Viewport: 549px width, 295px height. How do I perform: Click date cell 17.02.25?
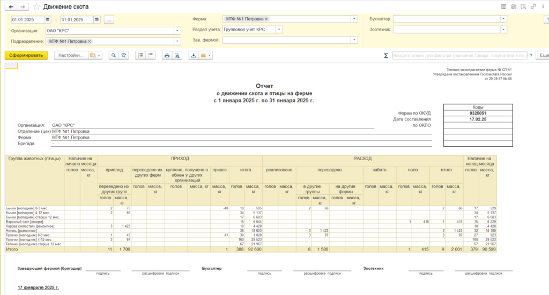point(478,119)
